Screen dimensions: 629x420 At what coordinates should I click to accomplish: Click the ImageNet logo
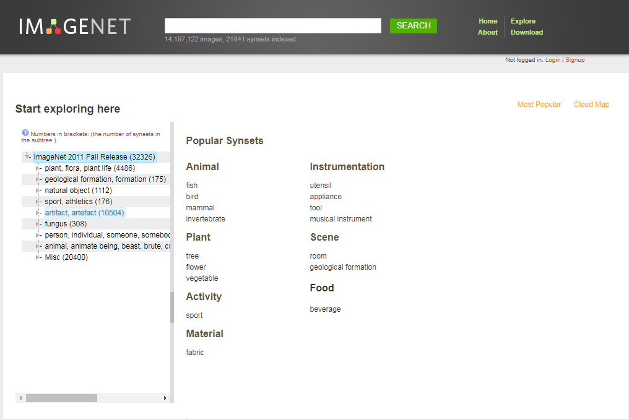75,27
